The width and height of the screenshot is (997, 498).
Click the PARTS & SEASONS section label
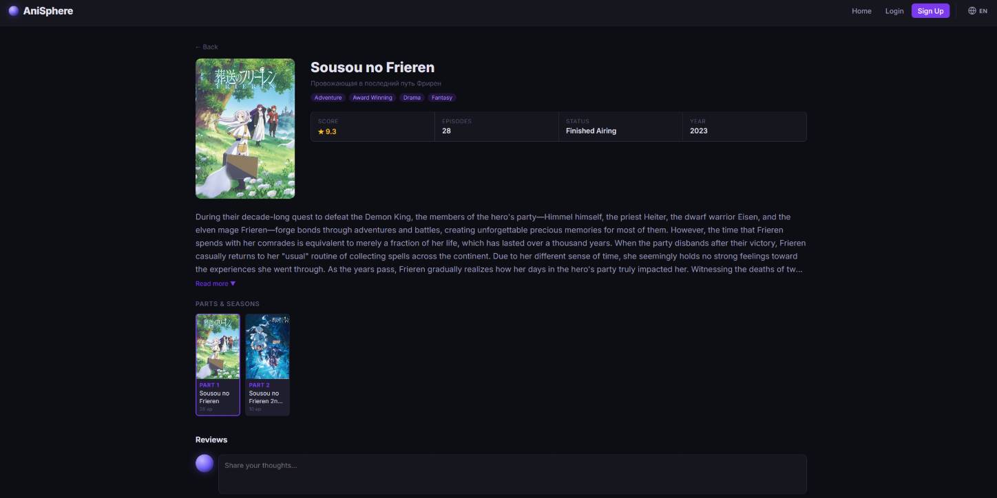pyautogui.click(x=227, y=304)
